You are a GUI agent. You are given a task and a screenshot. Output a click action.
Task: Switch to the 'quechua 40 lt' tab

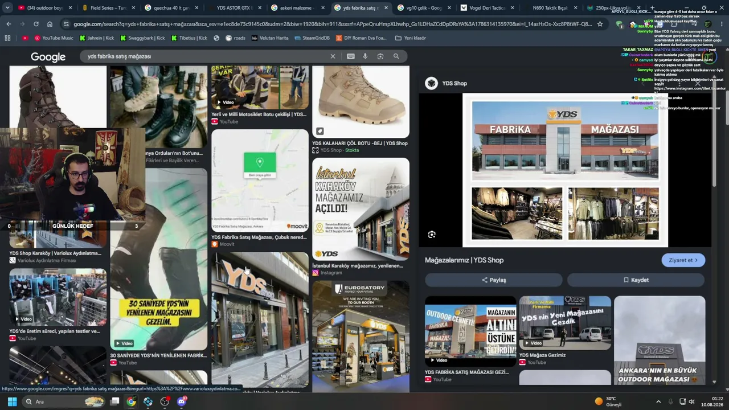point(171,8)
